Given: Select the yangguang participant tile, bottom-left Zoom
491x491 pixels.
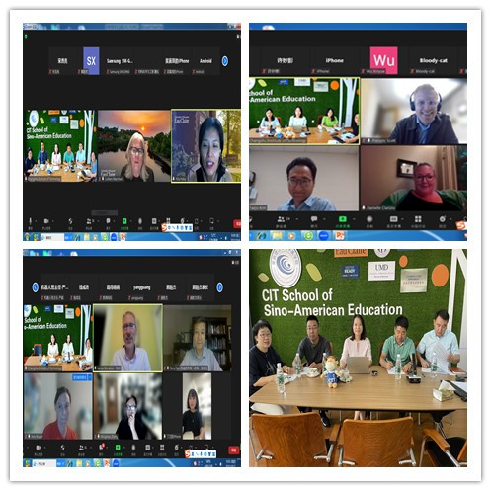Looking at the screenshot, I should point(142,287).
